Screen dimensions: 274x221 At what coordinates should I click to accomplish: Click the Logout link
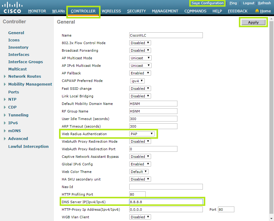point(249,3)
